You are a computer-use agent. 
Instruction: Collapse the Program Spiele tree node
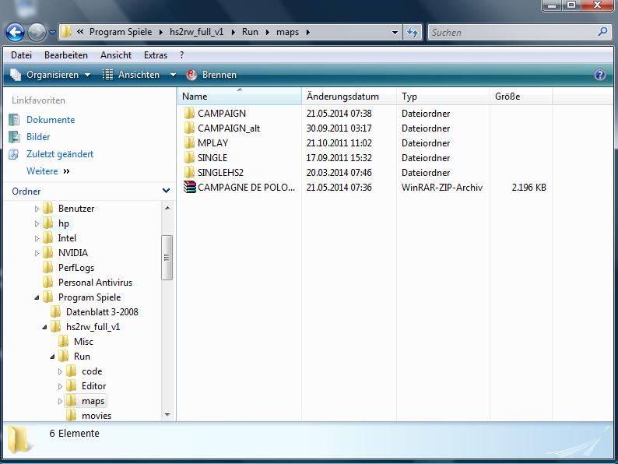click(37, 297)
